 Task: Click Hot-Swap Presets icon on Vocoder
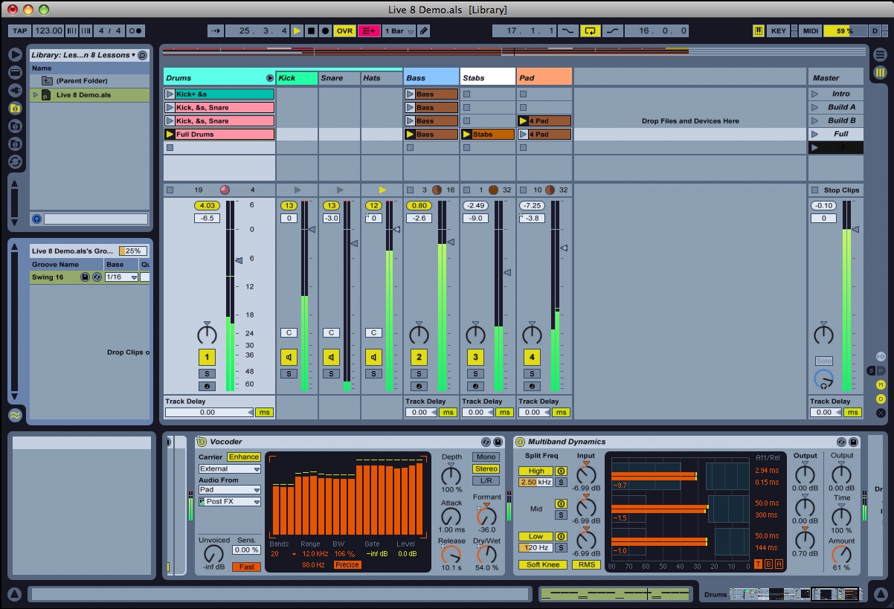[486, 442]
